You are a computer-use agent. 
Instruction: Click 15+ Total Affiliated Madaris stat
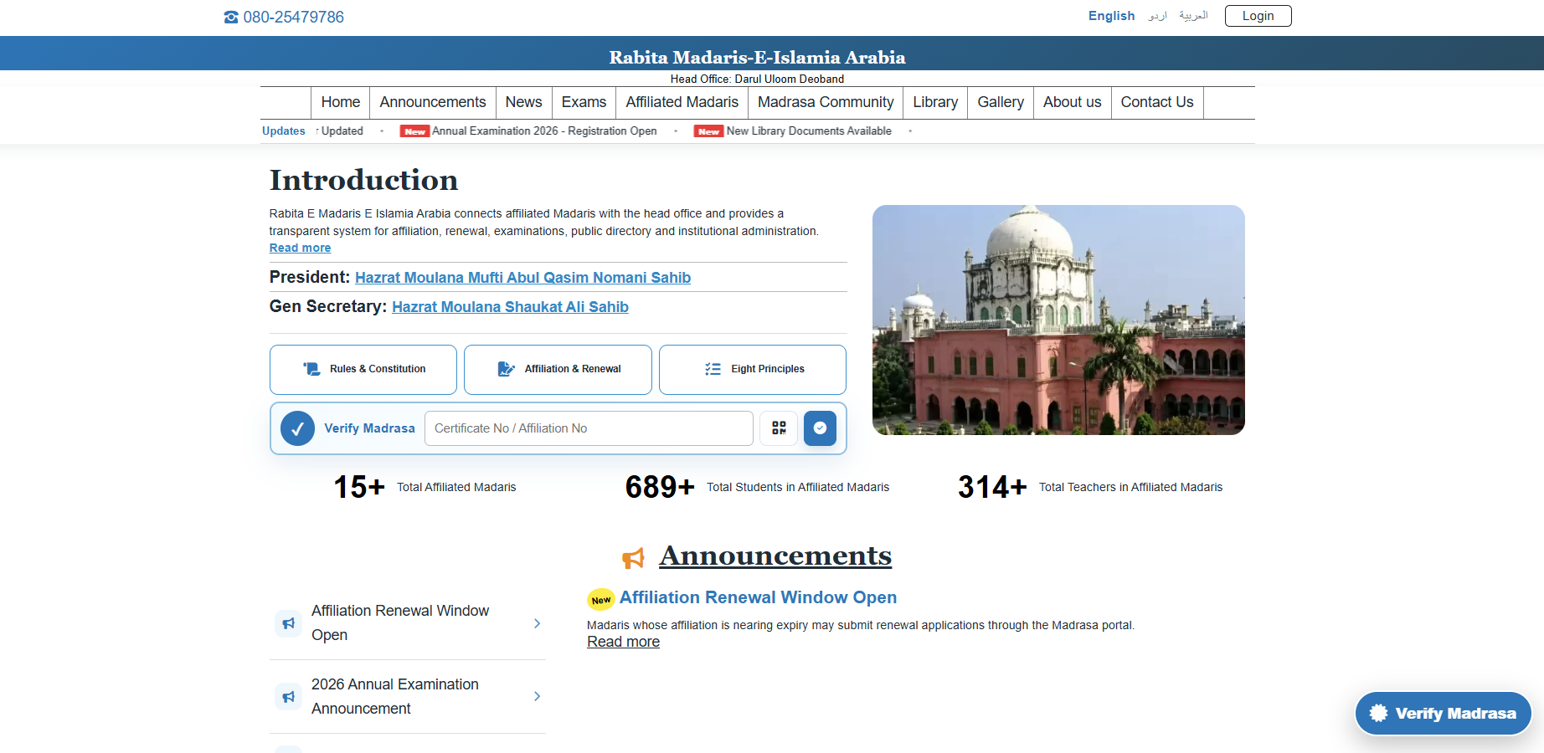click(x=425, y=487)
